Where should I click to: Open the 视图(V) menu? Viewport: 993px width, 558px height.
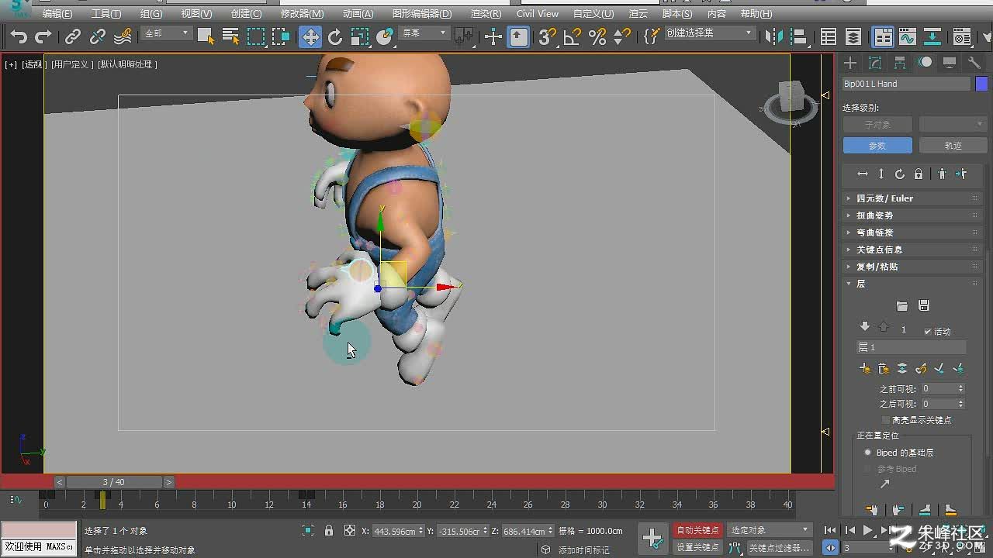point(196,14)
